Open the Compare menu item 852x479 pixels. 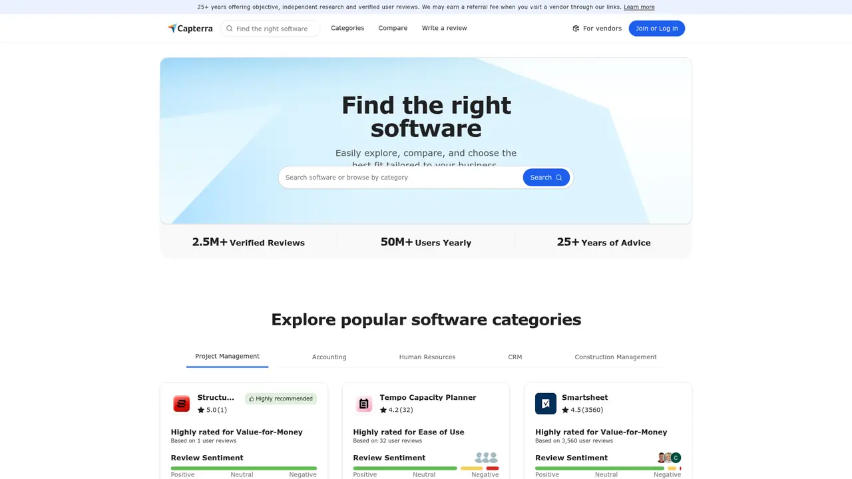point(393,28)
